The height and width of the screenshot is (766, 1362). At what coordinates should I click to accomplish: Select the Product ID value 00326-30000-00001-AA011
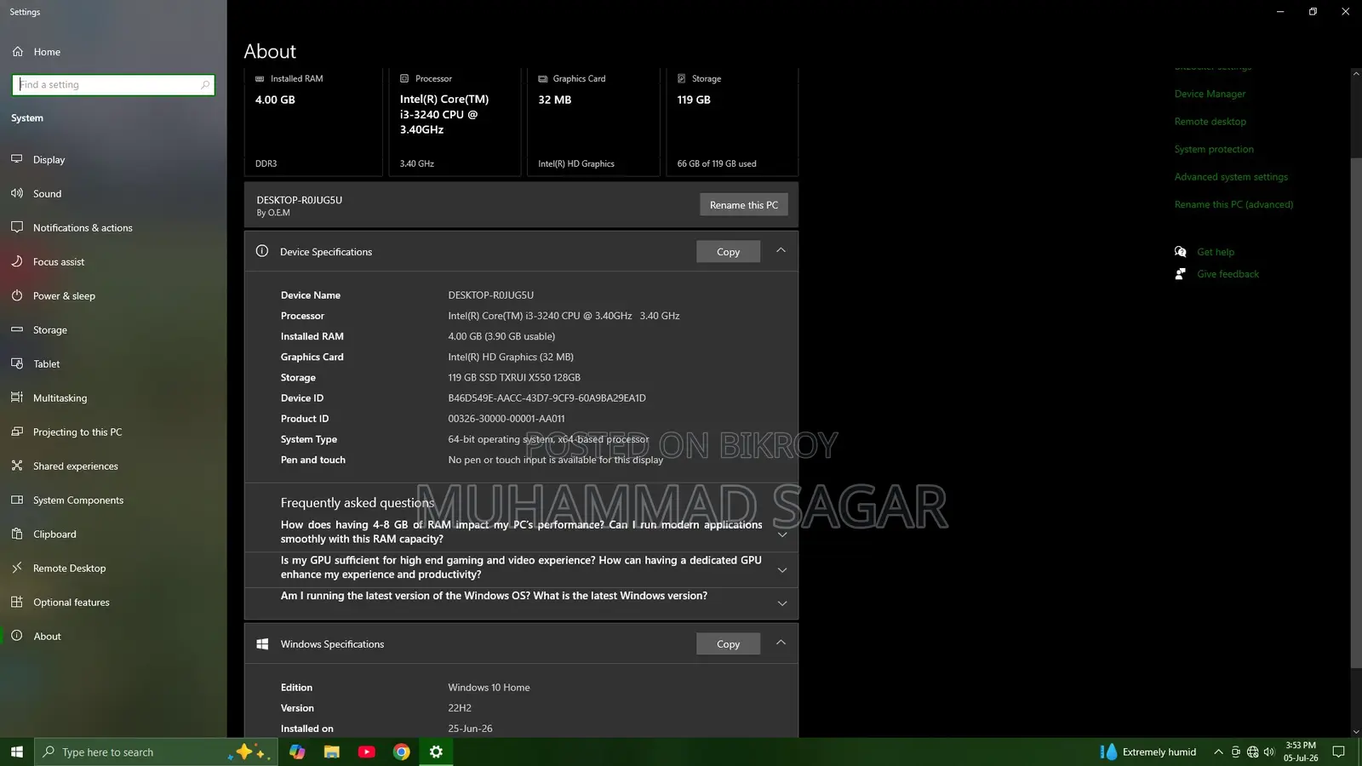[506, 418]
